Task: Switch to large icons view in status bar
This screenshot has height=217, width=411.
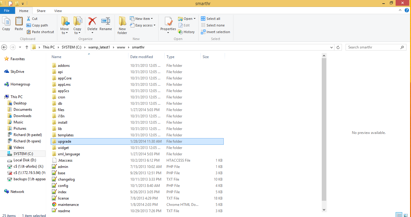Action: [x=406, y=215]
